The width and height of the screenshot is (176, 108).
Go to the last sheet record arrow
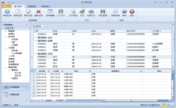pos(42,101)
